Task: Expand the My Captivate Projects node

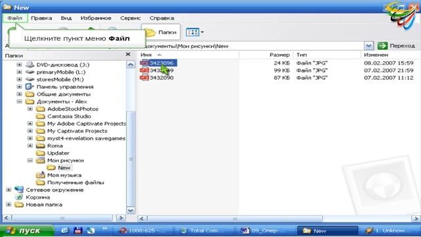Action: (x=30, y=131)
